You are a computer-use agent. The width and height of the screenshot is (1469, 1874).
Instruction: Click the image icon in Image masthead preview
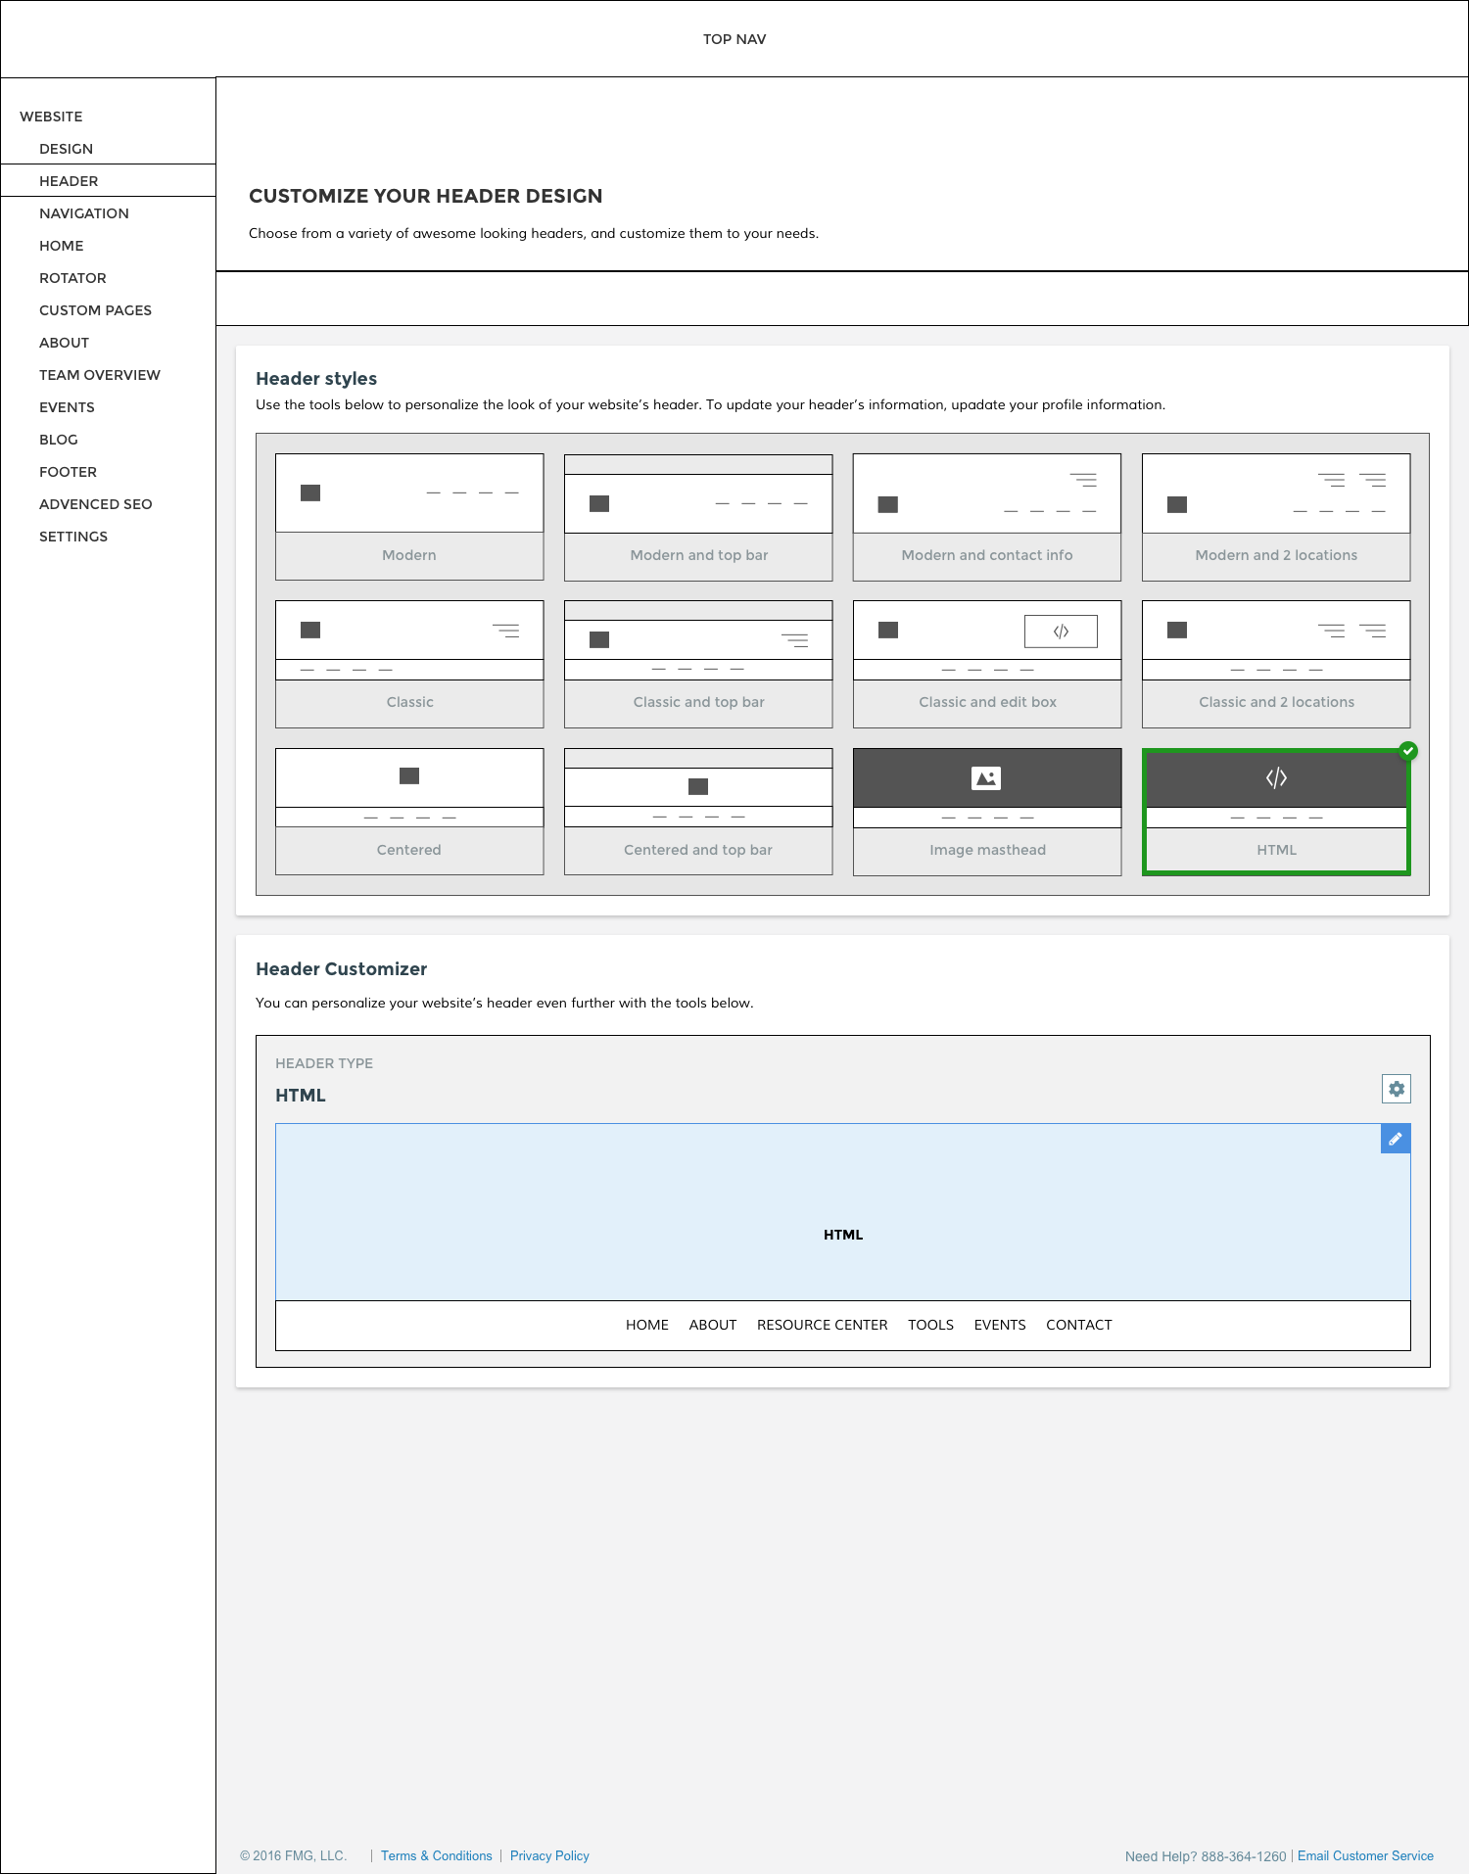coord(986,778)
